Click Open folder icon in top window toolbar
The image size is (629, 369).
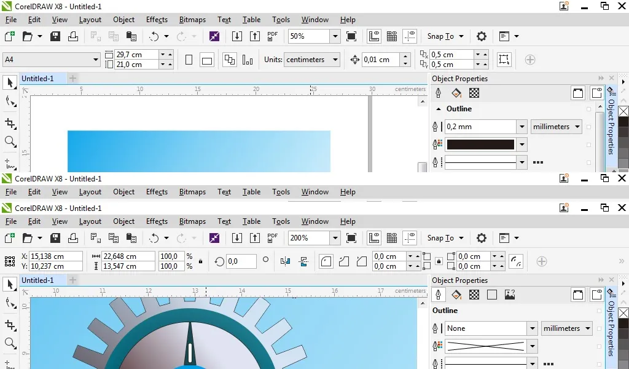28,36
